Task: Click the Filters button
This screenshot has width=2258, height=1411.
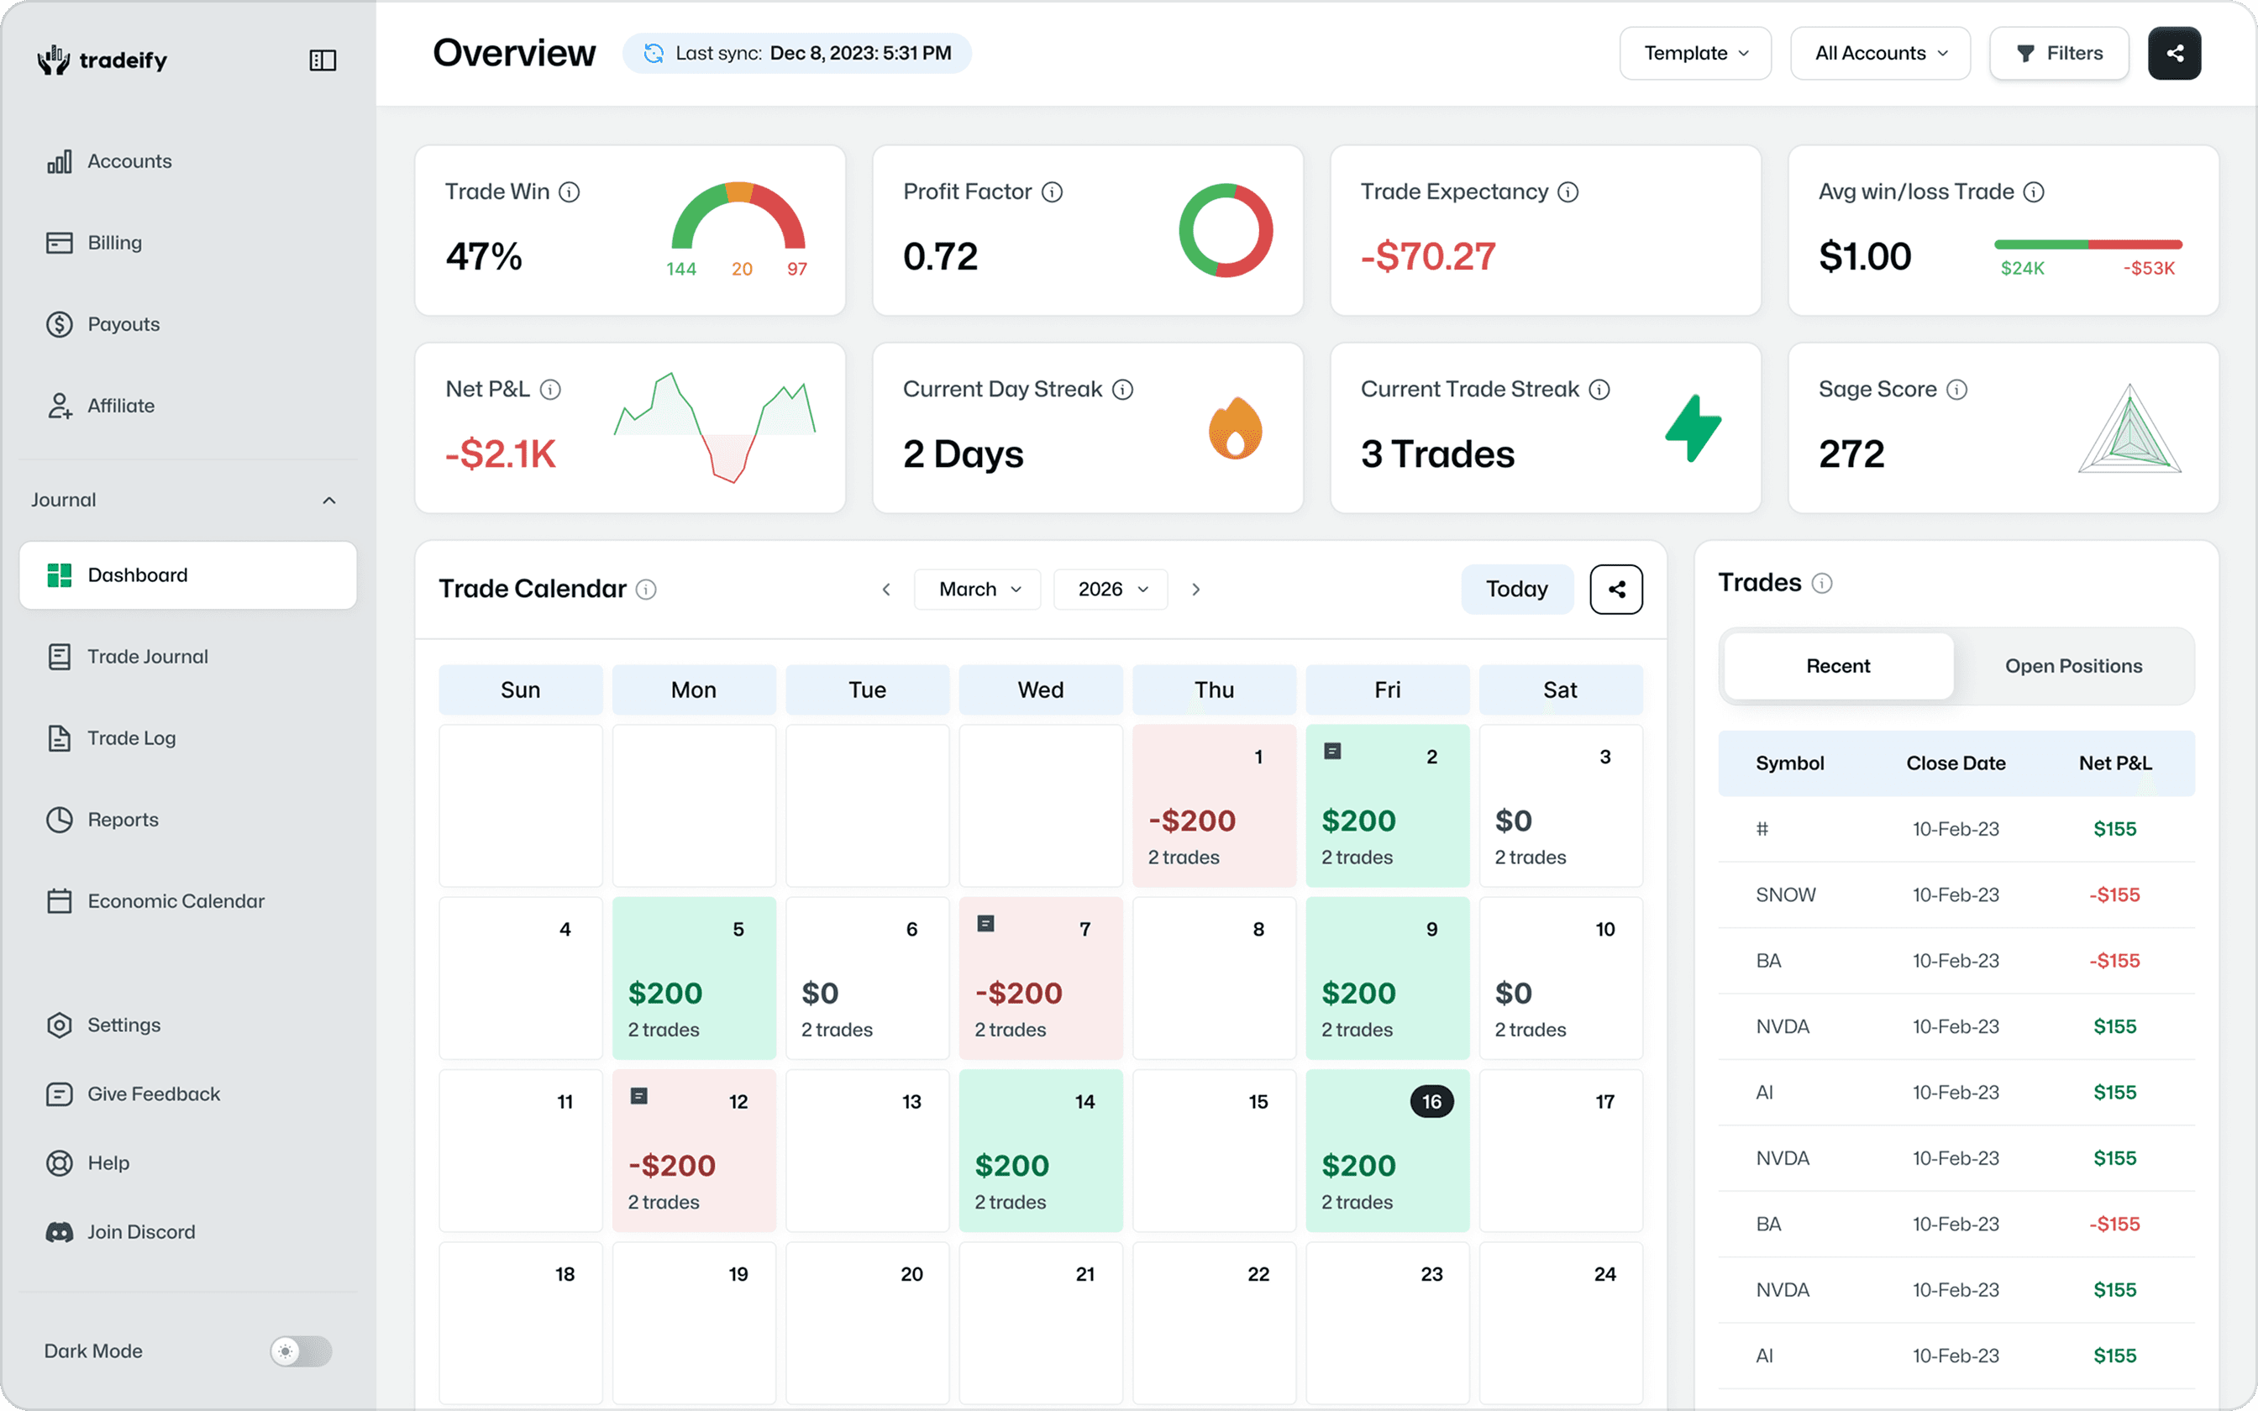Action: point(2058,53)
